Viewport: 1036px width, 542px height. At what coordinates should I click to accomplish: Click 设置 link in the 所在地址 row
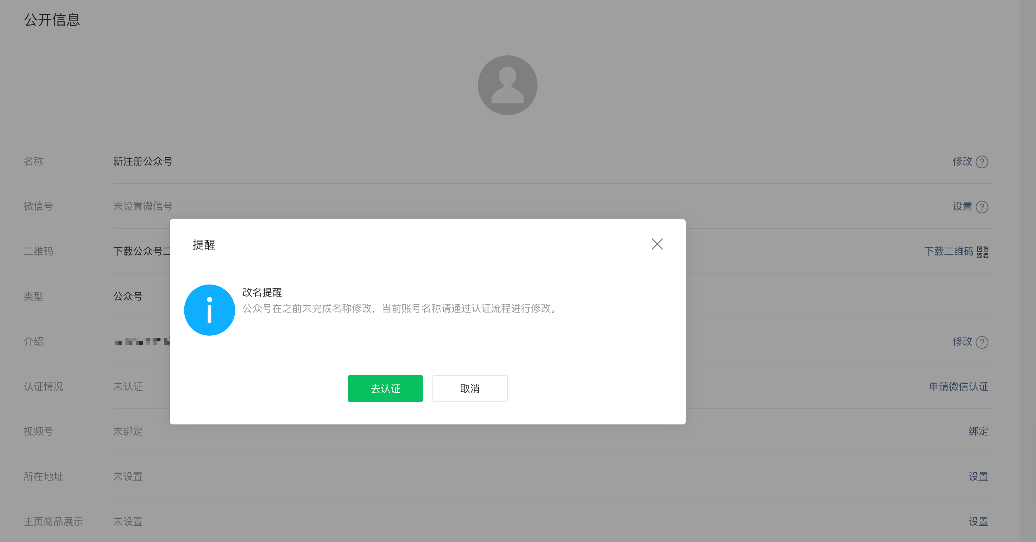click(x=978, y=476)
